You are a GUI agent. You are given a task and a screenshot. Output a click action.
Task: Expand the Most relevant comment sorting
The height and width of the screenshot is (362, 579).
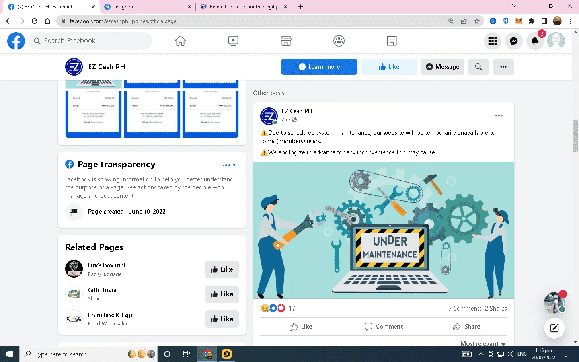483,343
